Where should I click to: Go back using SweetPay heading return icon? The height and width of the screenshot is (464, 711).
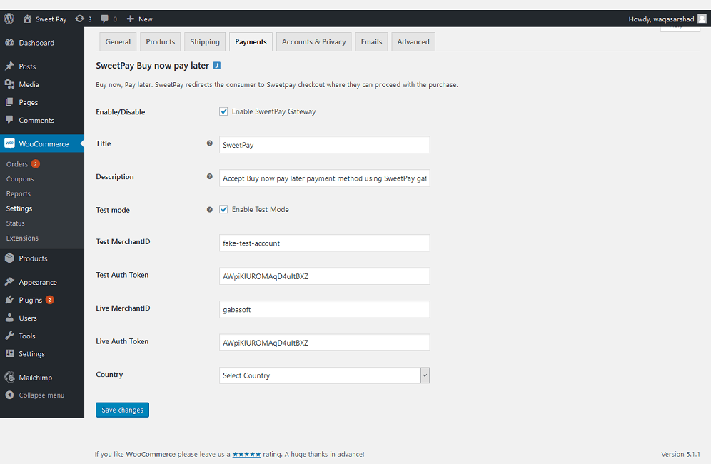click(217, 65)
